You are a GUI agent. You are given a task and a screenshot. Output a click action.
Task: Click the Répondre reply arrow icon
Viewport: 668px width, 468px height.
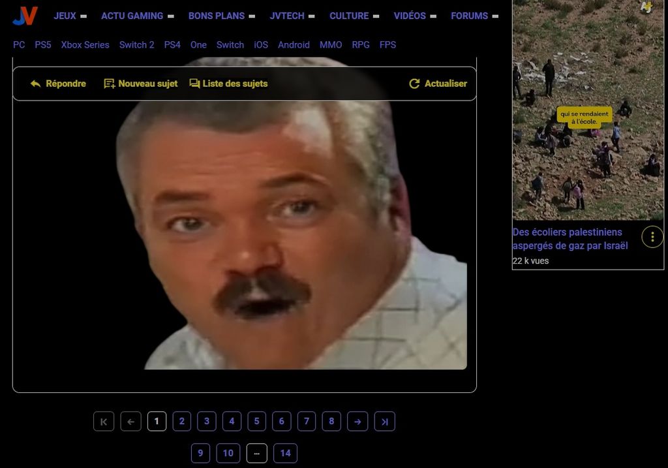(36, 84)
